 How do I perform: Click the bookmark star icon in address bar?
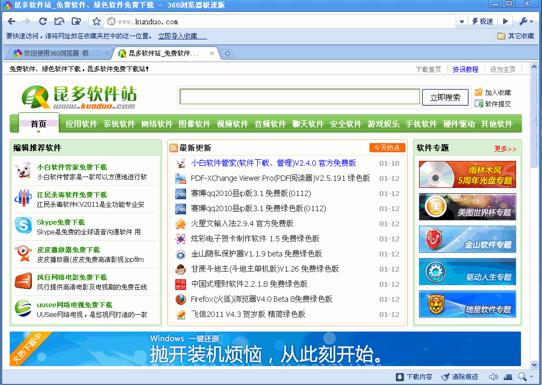tap(97, 22)
